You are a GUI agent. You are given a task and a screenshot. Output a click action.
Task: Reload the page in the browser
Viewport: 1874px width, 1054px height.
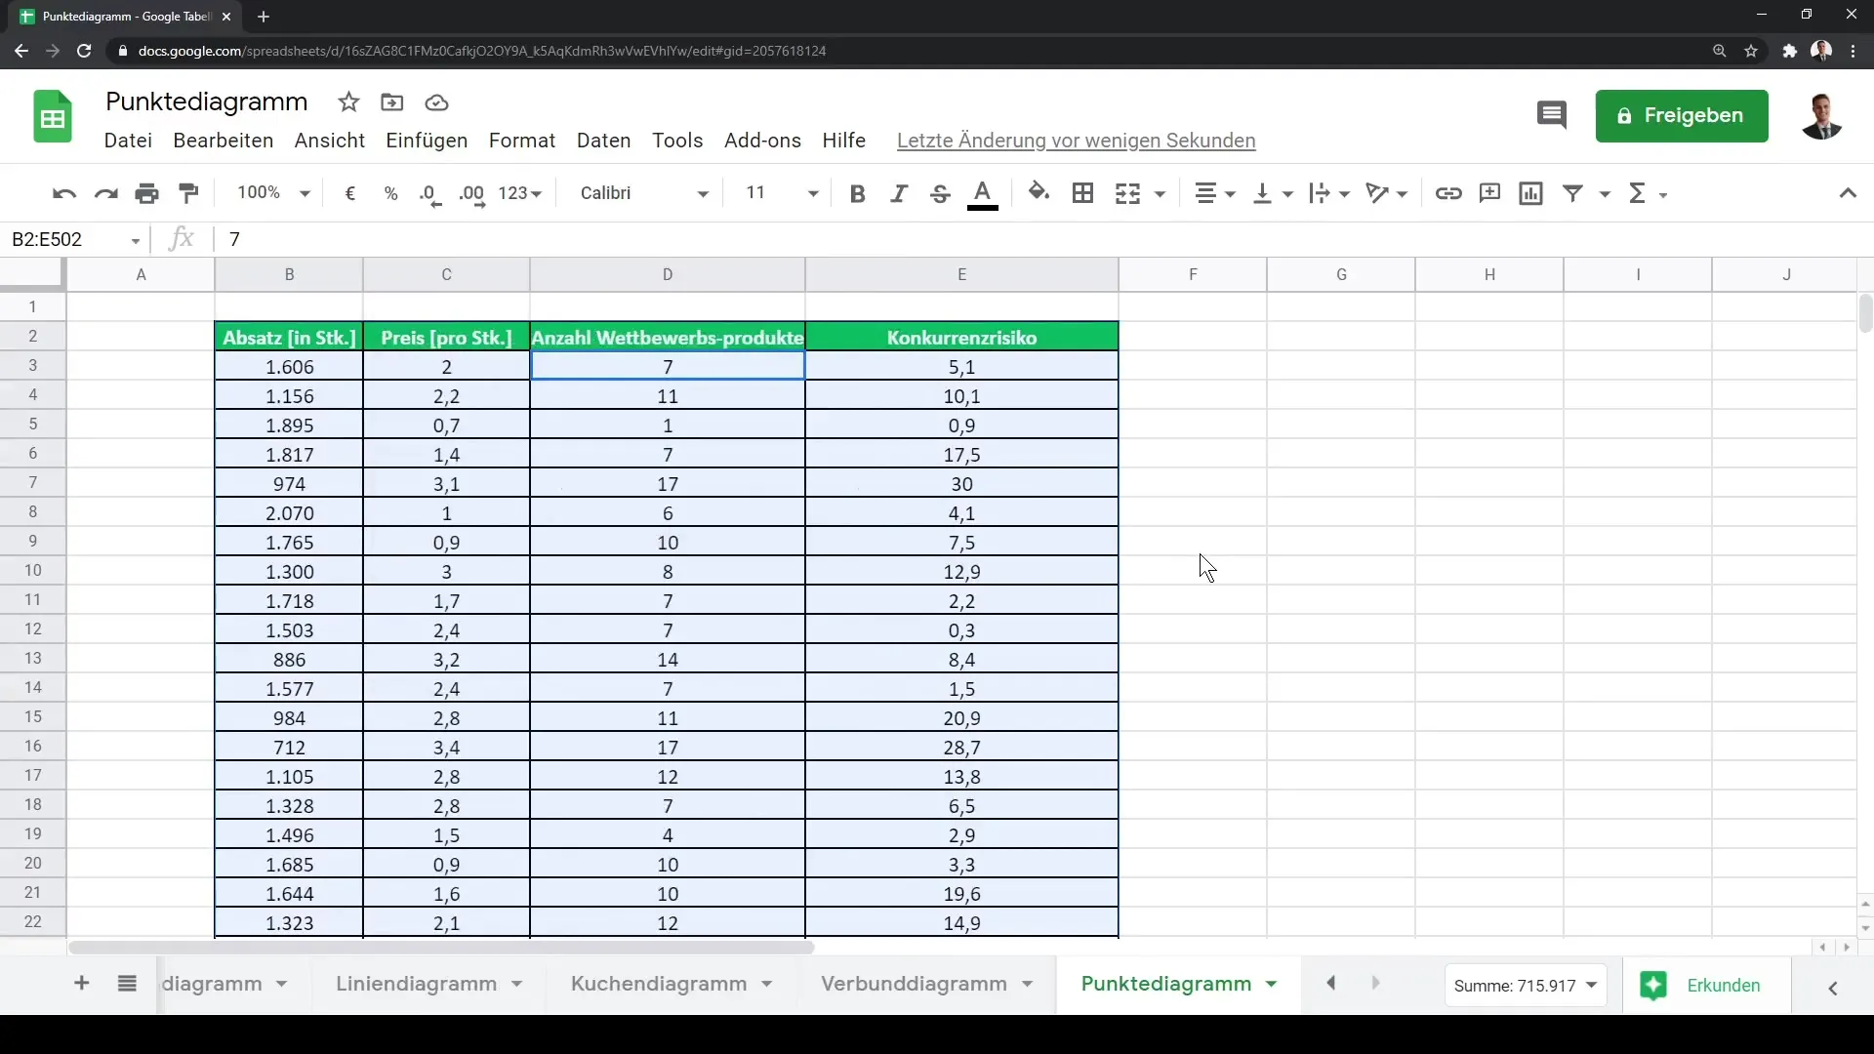pos(84,51)
